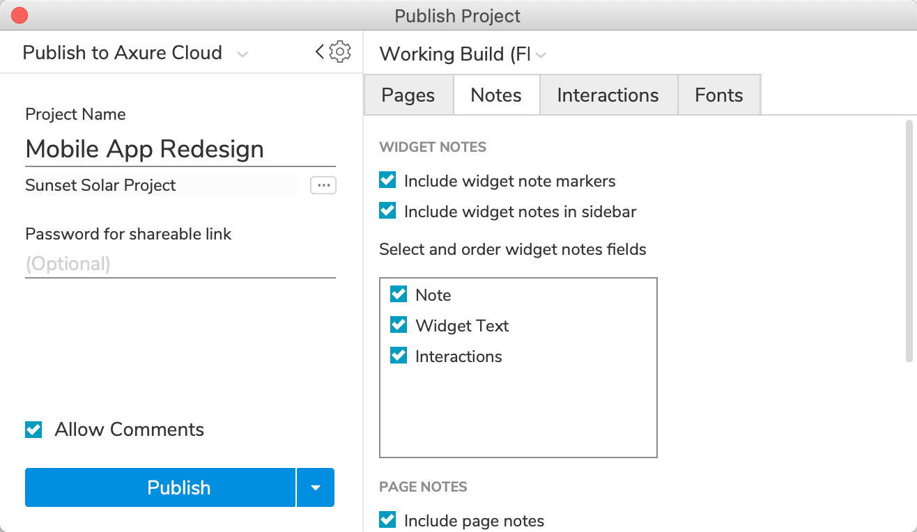Screen dimensions: 917x532
Task: Switch to the Interactions tab
Action: pyautogui.click(x=608, y=95)
